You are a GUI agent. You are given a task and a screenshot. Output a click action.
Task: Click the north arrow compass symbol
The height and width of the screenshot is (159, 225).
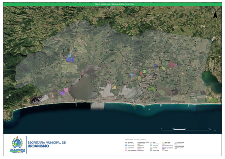[215, 15]
